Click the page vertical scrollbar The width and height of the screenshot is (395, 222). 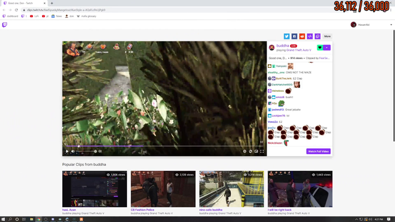click(x=394, y=86)
